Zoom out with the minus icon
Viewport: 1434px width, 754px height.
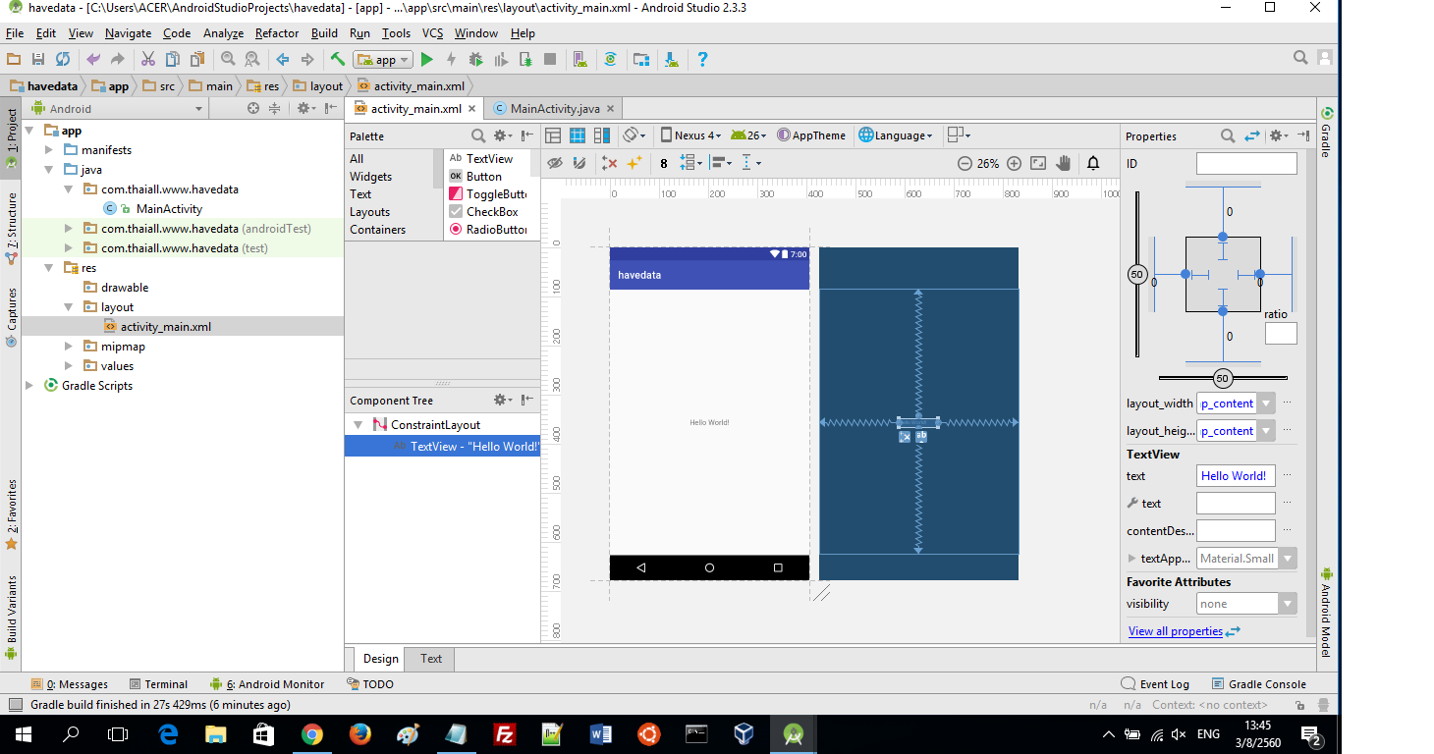(965, 164)
